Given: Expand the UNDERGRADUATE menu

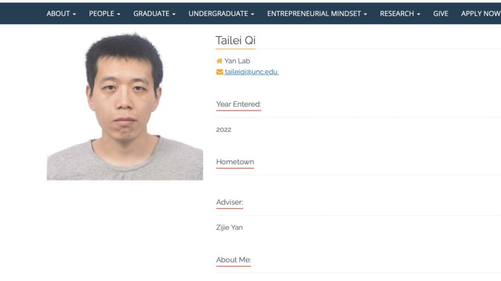Looking at the screenshot, I should coord(221,14).
